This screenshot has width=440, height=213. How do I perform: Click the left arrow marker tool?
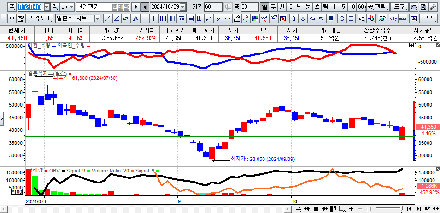pyautogui.click(x=312, y=19)
